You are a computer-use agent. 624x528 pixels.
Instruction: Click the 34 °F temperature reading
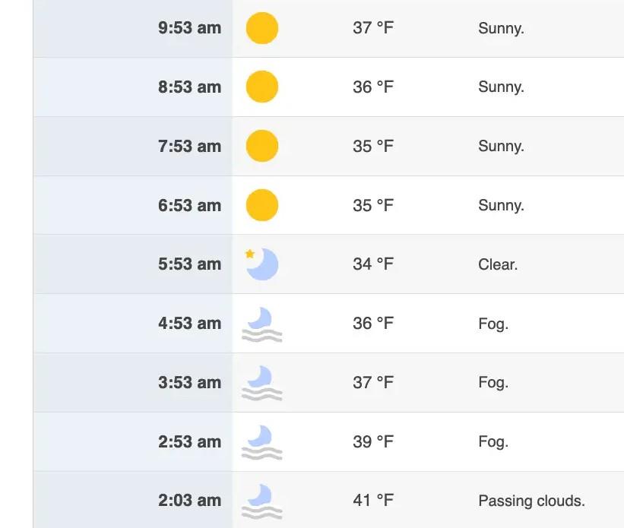373,264
